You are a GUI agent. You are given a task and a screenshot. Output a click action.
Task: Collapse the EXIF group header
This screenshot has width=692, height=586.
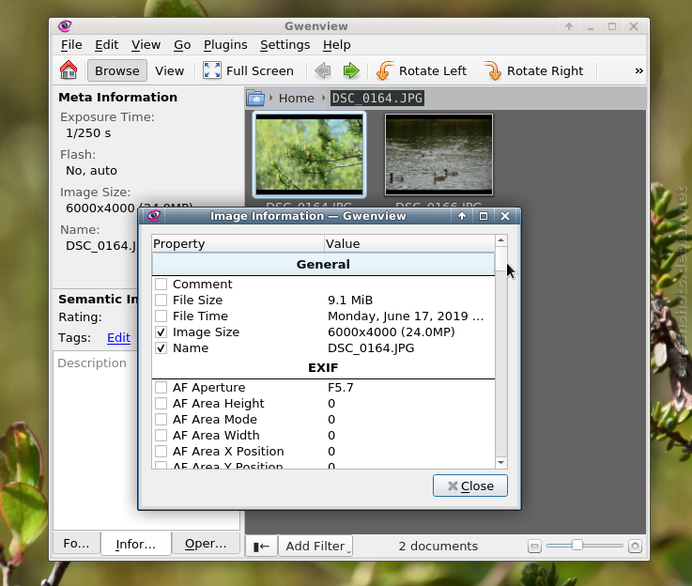323,367
